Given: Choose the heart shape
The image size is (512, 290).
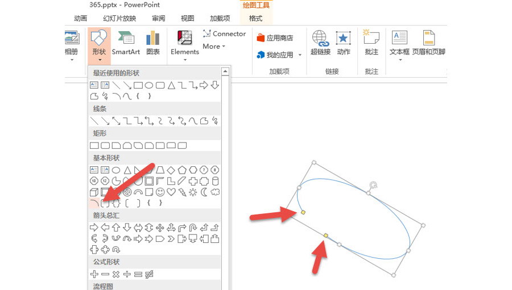Looking at the screenshot, I should pyautogui.click(x=171, y=192).
